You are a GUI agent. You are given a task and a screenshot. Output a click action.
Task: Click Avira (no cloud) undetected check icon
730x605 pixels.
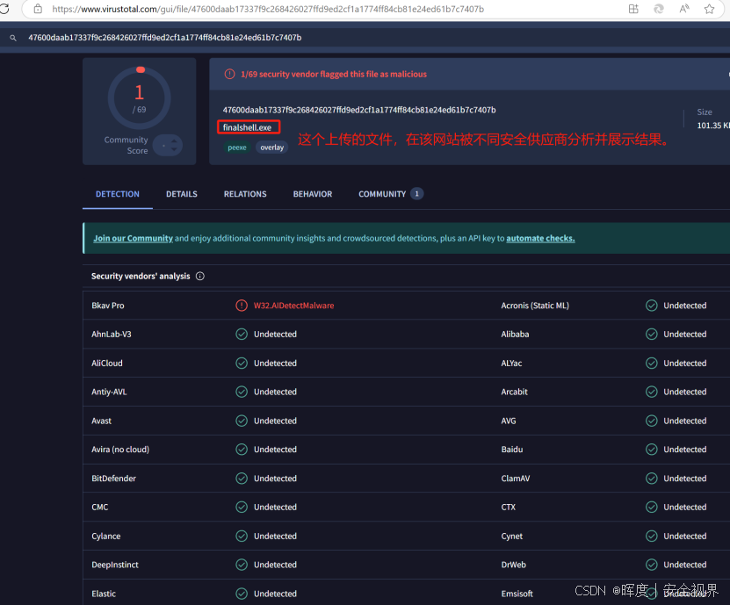pyautogui.click(x=242, y=450)
